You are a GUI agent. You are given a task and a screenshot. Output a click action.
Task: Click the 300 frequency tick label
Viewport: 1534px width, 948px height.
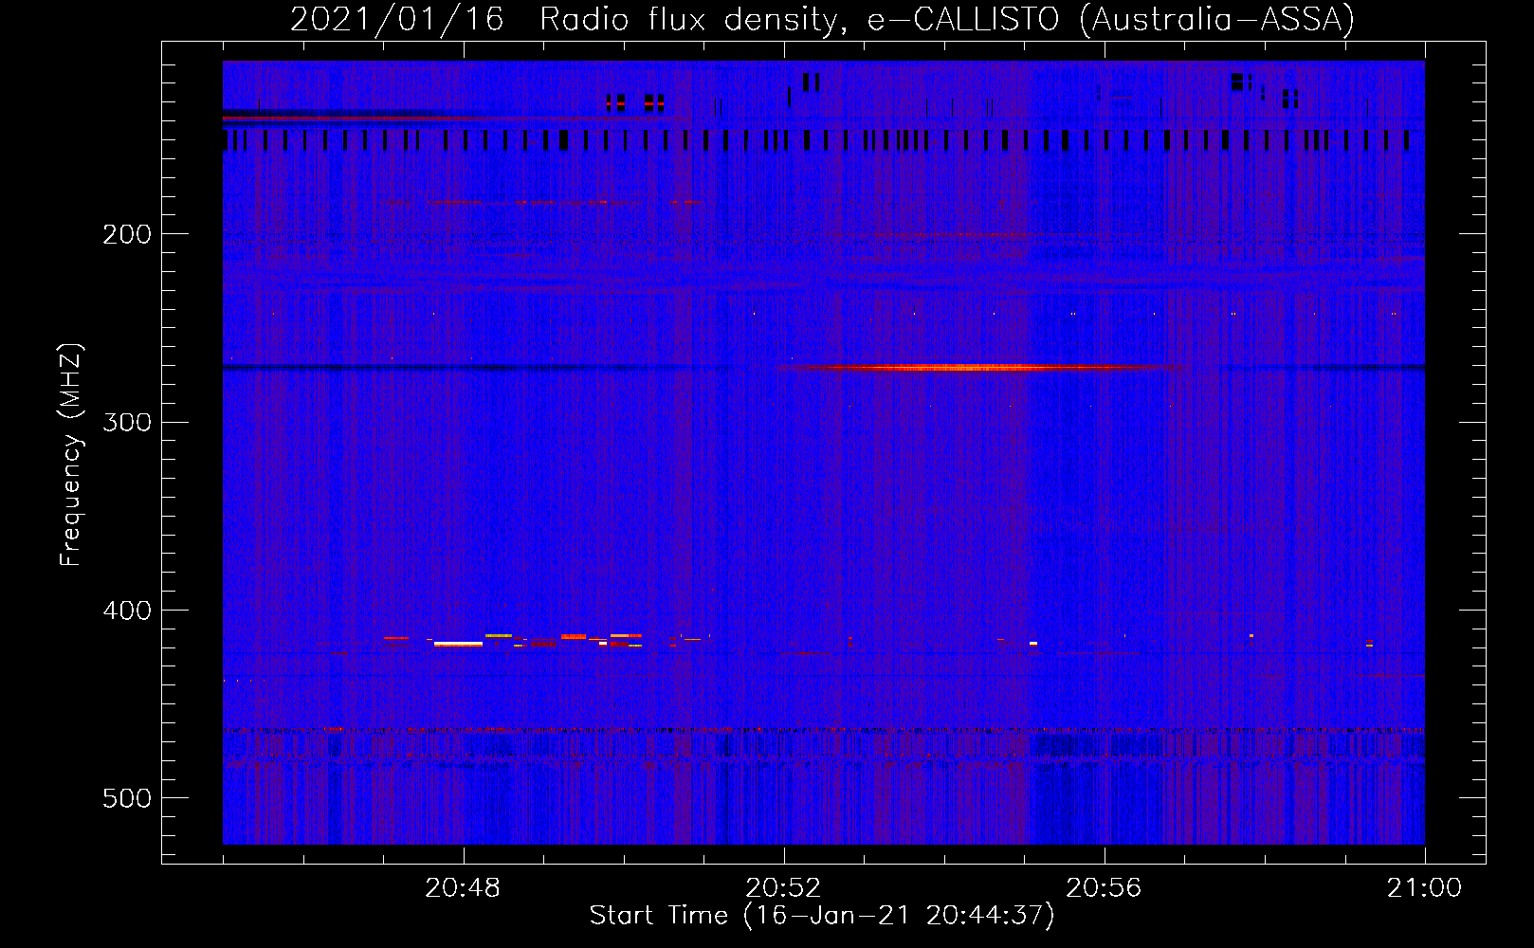pos(127,422)
